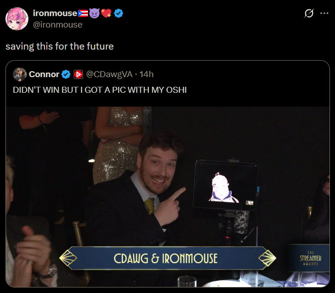Viewport: 335px width, 293px height.
Task: Click ironmouse's blue verified badge
Action: coord(118,13)
